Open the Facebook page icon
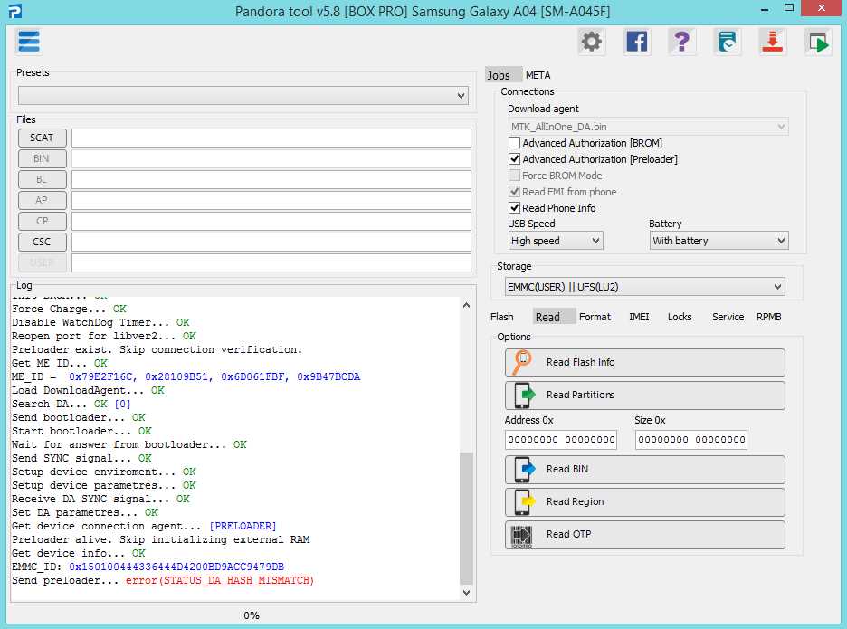847x629 pixels. 636,42
